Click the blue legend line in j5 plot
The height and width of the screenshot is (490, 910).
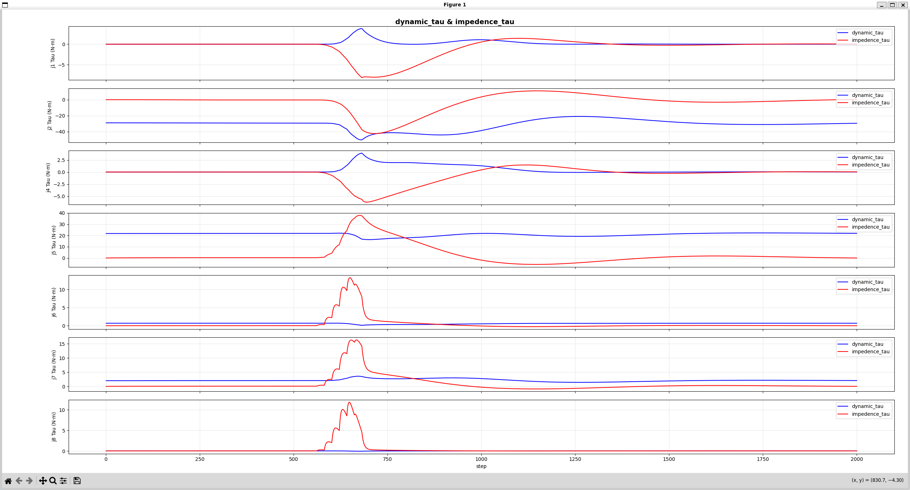coord(843,220)
